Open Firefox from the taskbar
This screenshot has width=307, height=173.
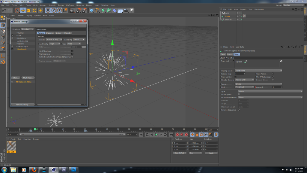point(34,170)
